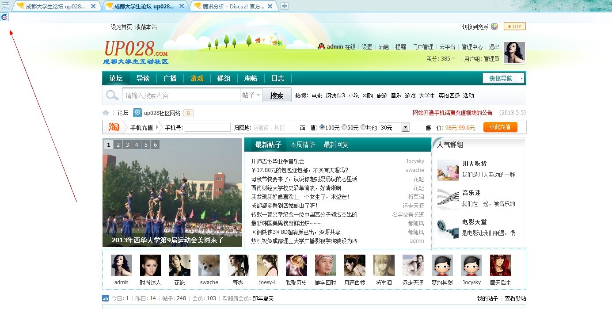Click the up028社区网络 round logo icon
This screenshot has height=309, width=612.
(137, 113)
